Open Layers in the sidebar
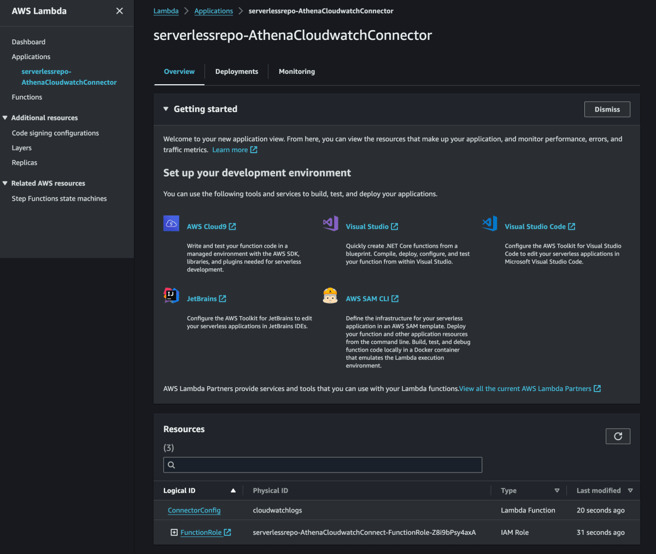Image resolution: width=656 pixels, height=554 pixels. click(x=22, y=148)
